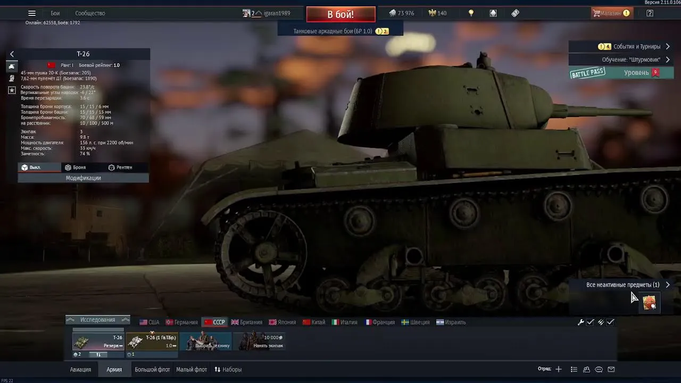Select the T-26 (1 Гв.Т.Бр.) crew slot
The height and width of the screenshot is (383, 681).
click(152, 342)
